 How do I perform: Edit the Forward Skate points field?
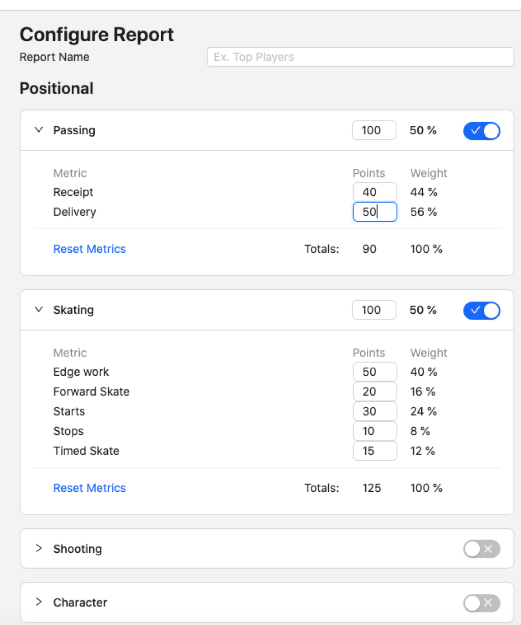[x=374, y=392]
